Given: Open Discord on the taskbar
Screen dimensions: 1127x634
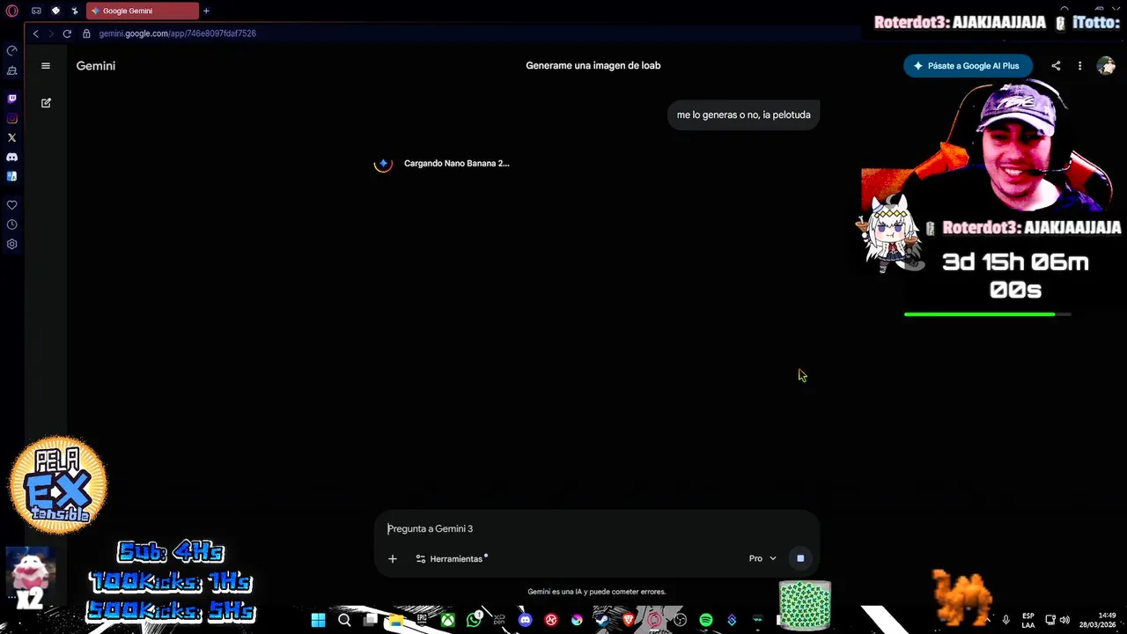Looking at the screenshot, I should [x=526, y=620].
